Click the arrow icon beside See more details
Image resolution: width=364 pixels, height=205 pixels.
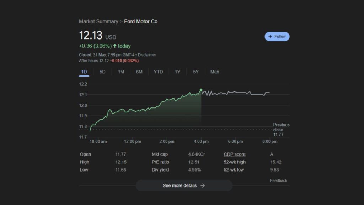point(203,185)
